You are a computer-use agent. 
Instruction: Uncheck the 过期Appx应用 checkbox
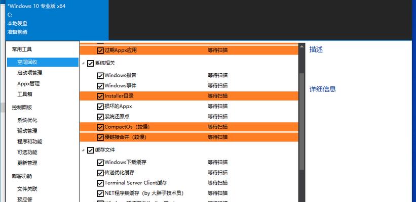click(x=100, y=50)
